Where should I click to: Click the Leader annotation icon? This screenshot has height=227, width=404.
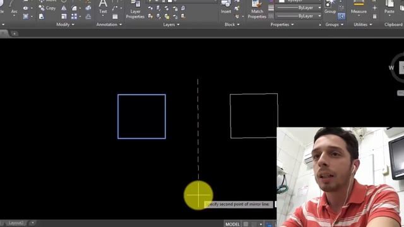(x=115, y=8)
